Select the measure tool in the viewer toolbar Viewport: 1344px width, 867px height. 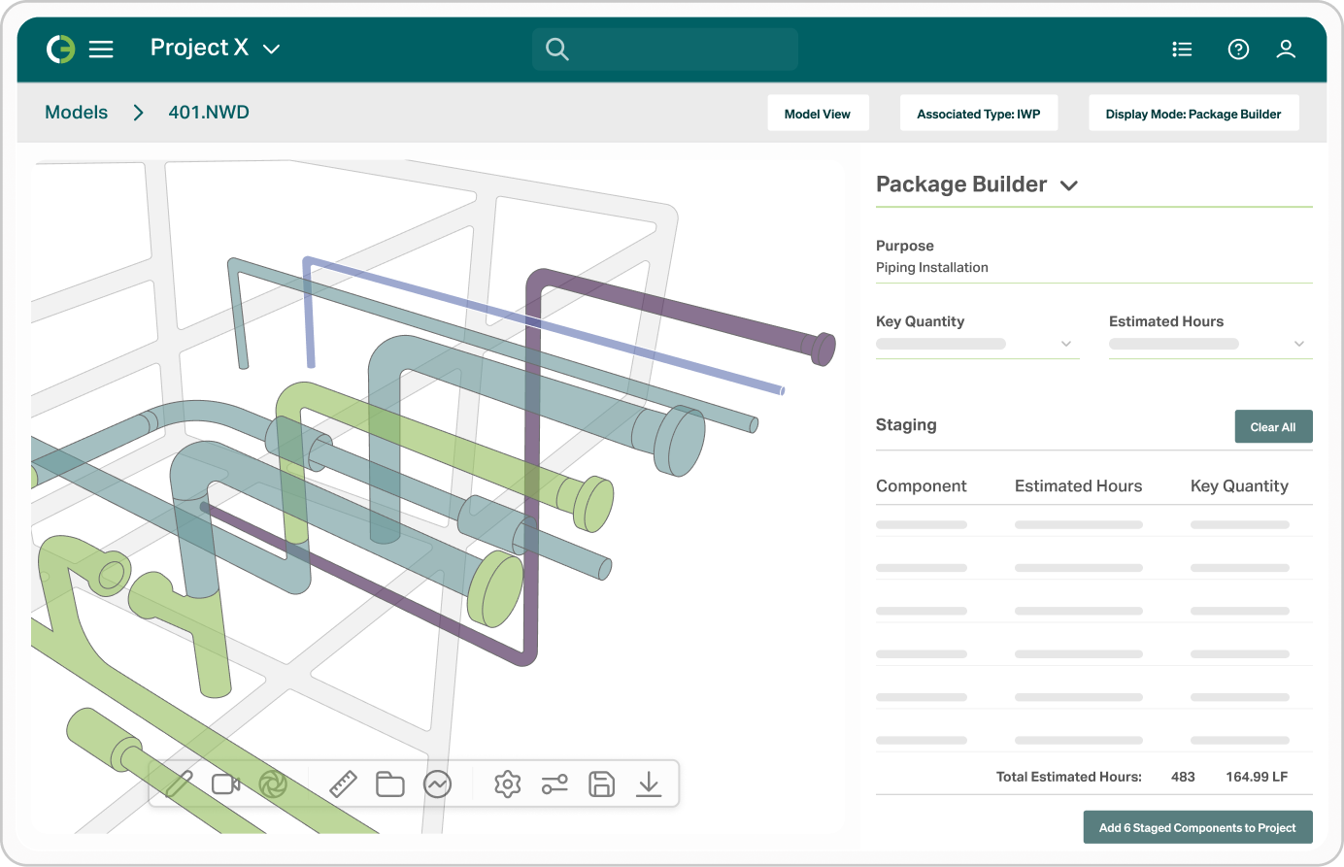[343, 784]
